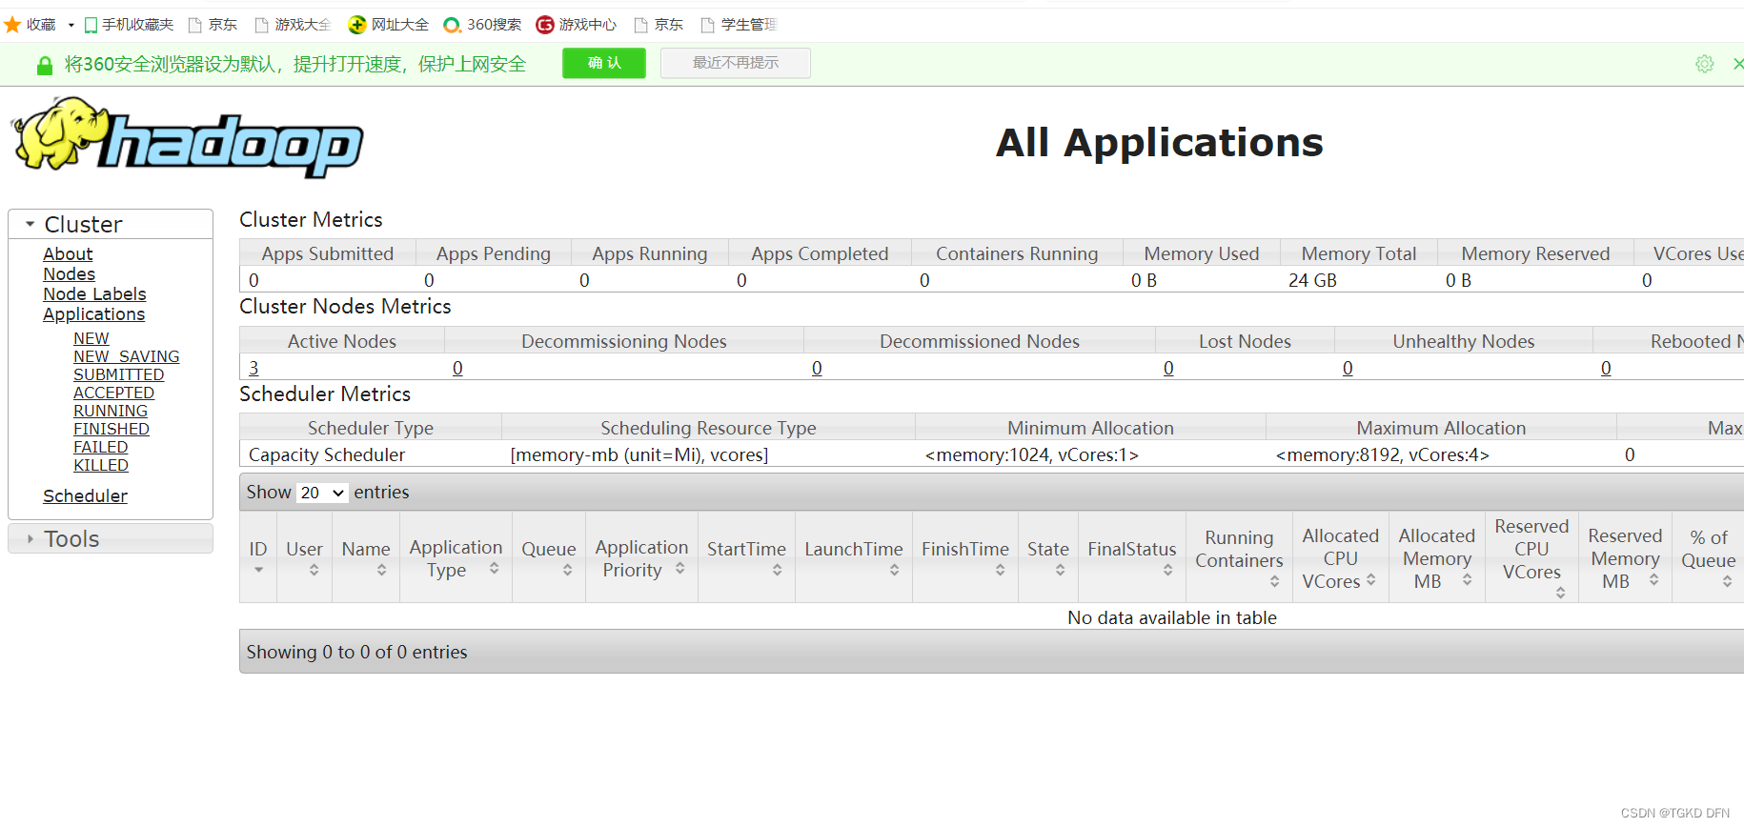Open the Show entries count dropdown
Viewport: 1744px width, 827px height.
(x=322, y=493)
